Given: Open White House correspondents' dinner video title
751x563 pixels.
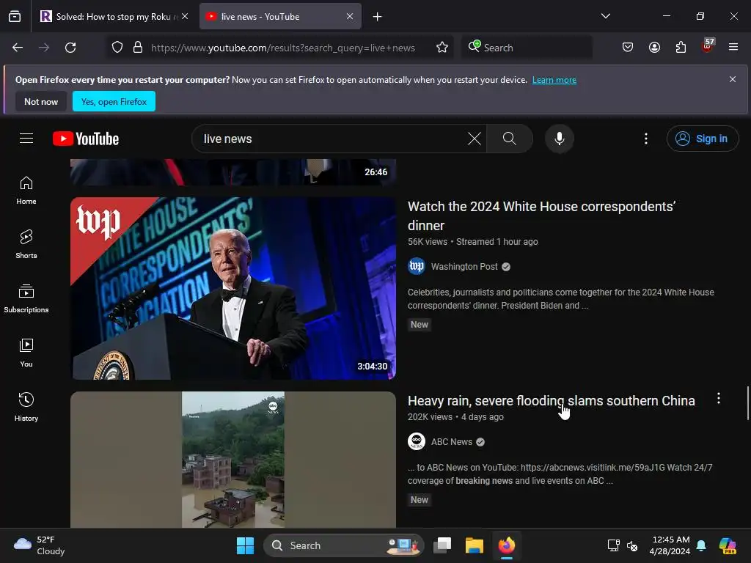Looking at the screenshot, I should (541, 216).
